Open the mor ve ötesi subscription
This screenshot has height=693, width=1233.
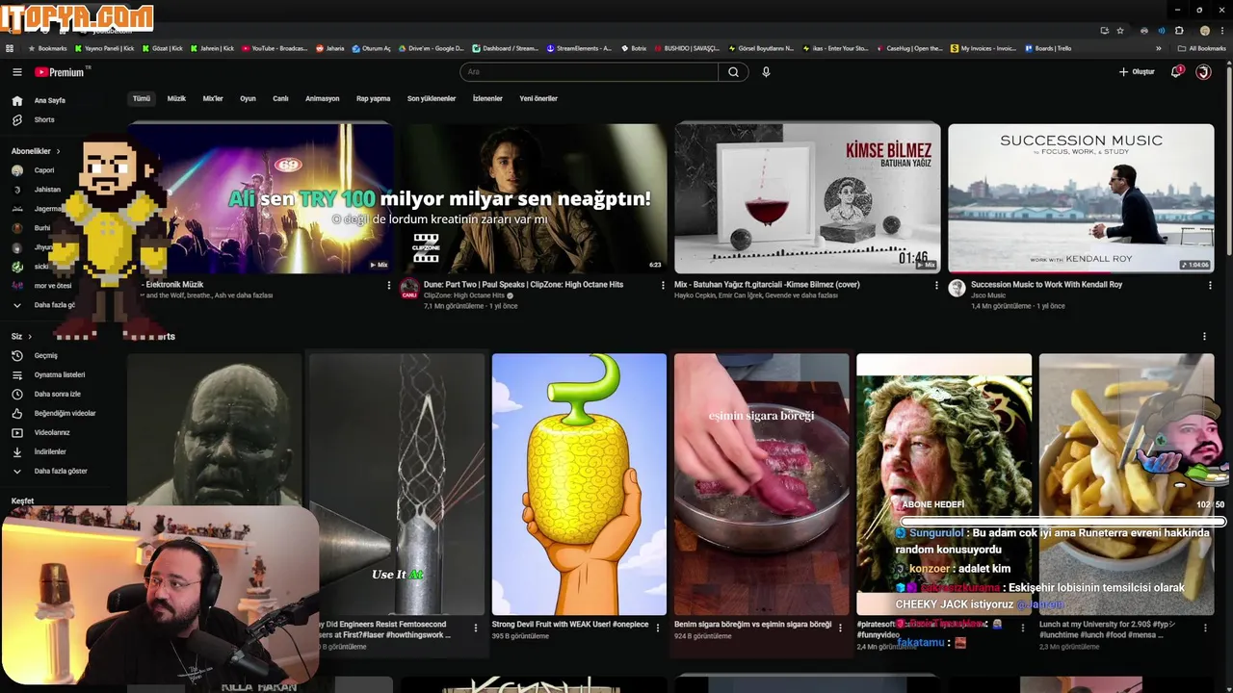pos(42,286)
